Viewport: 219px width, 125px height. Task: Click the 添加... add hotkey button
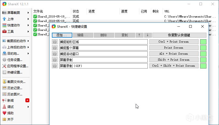62,35
